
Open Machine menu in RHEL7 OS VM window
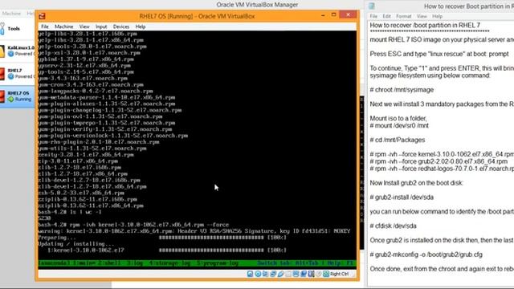coord(64,26)
